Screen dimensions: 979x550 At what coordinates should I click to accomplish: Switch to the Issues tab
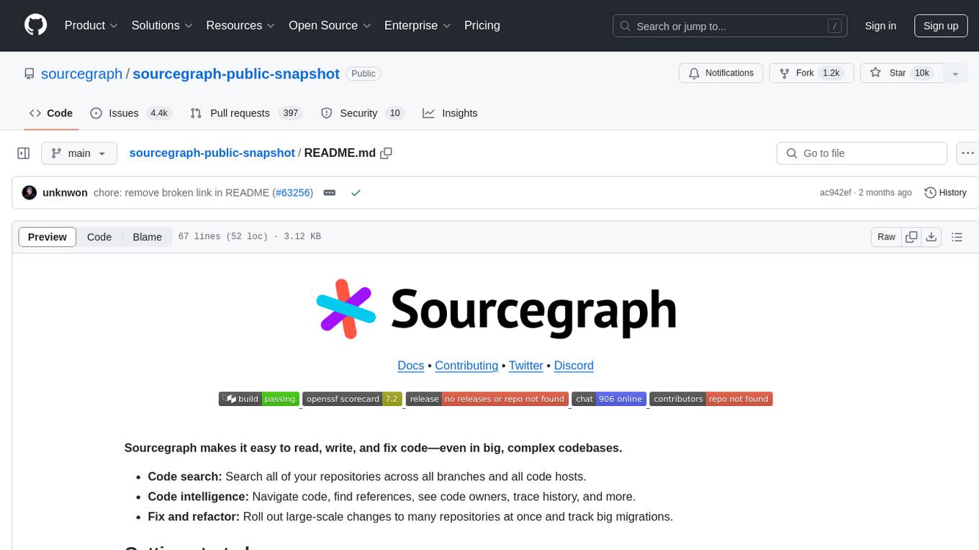(x=130, y=113)
